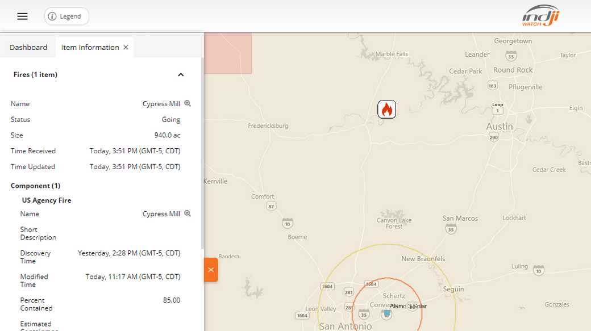Click the Pflugerville label on map
This screenshot has width=591, height=331.
click(x=526, y=87)
